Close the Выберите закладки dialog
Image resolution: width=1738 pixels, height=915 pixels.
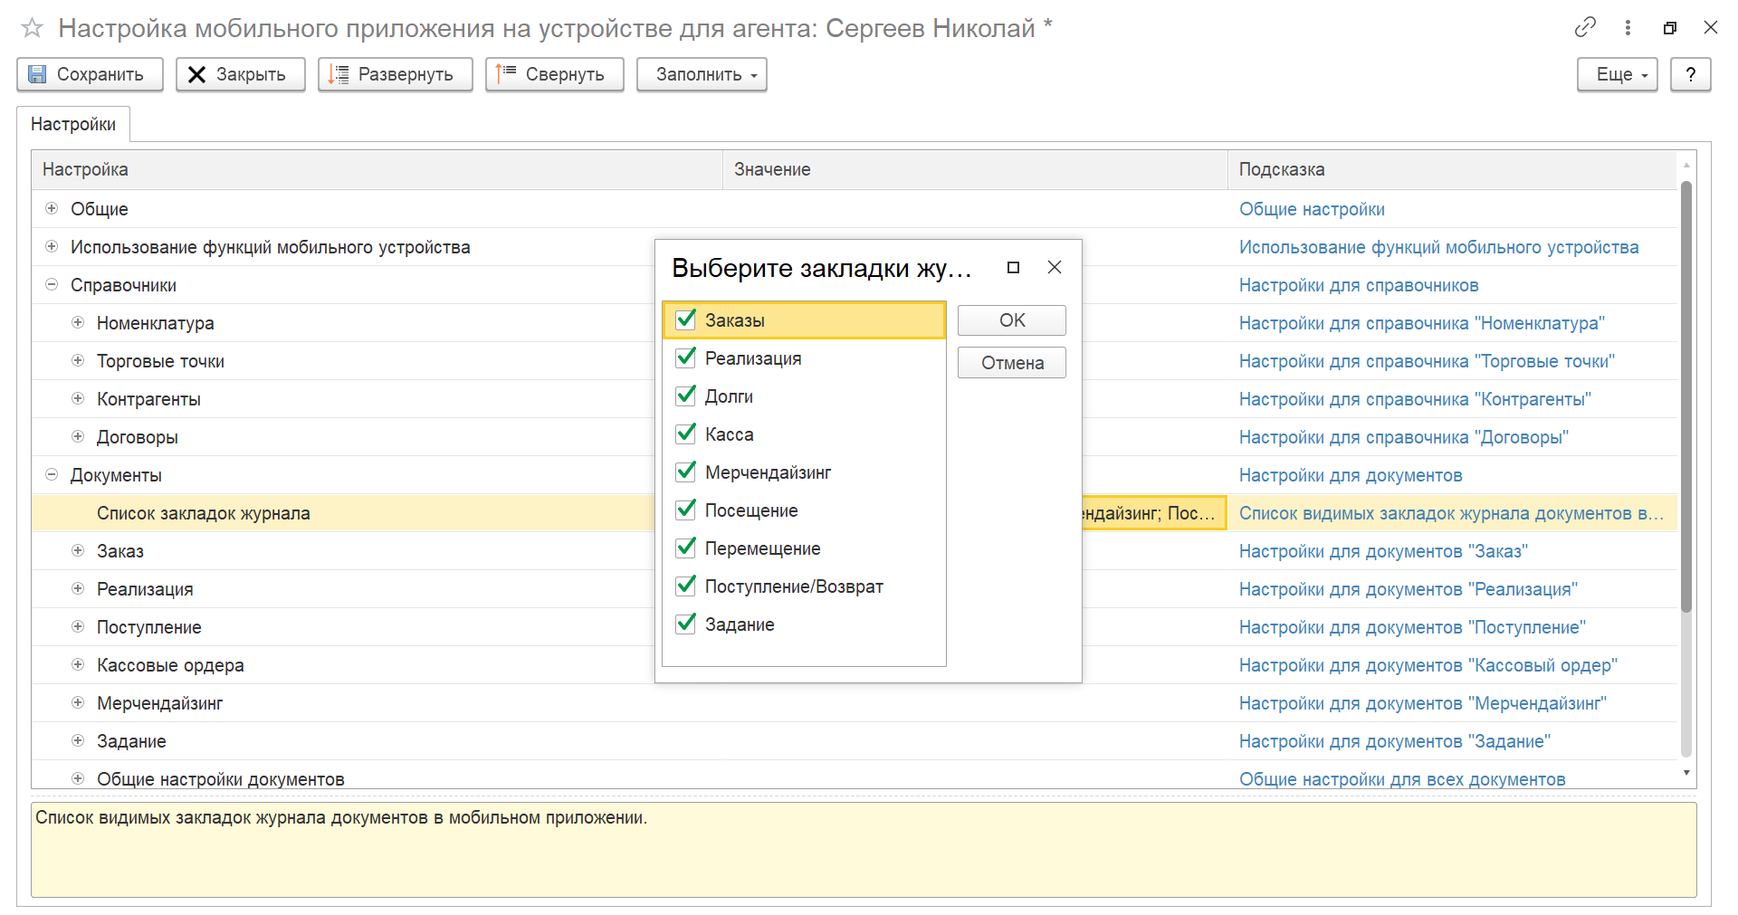click(1055, 267)
